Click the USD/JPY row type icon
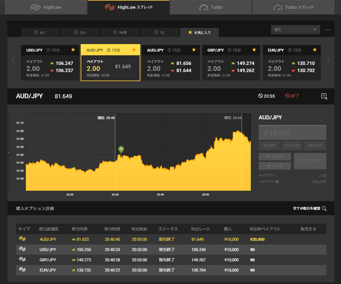 (x=22, y=249)
